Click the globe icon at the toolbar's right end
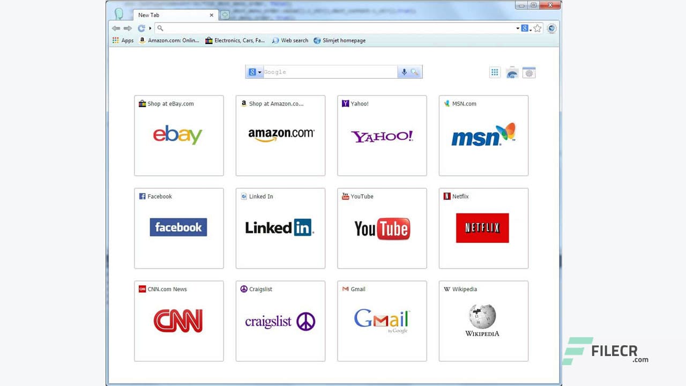The width and height of the screenshot is (686, 386). point(551,28)
